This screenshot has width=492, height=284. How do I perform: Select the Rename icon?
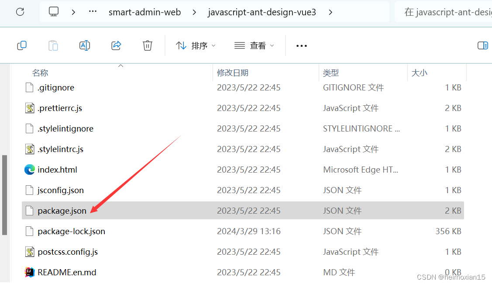(x=84, y=45)
